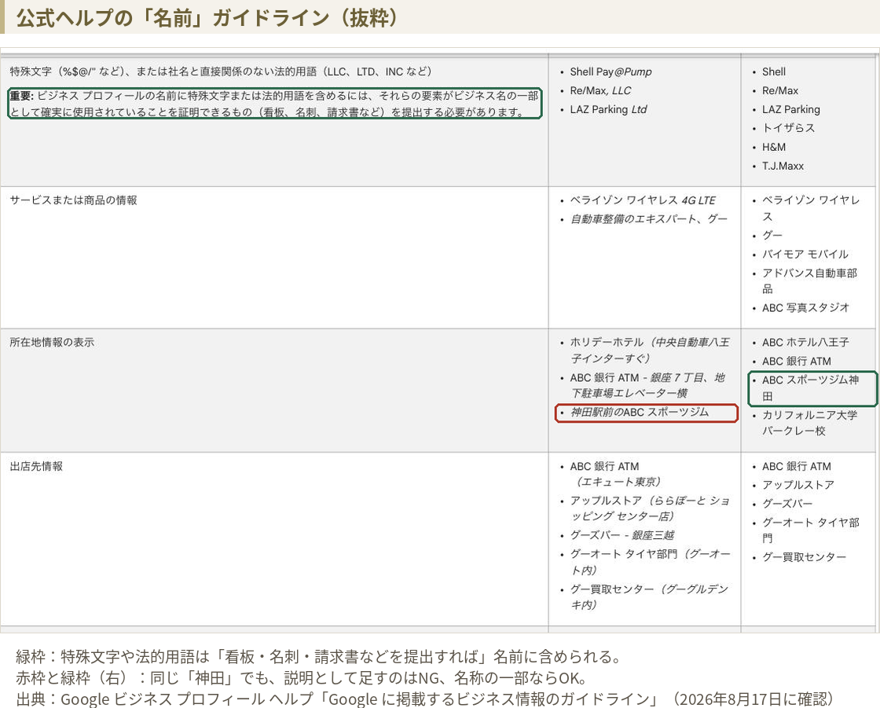Click グーオート タイヤ部門 in the right column
The height and width of the screenshot is (708, 880).
[810, 530]
